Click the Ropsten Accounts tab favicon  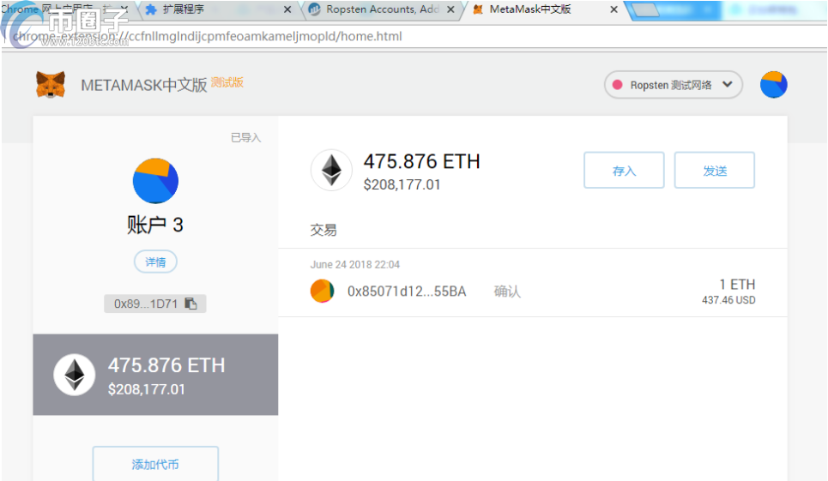[314, 9]
